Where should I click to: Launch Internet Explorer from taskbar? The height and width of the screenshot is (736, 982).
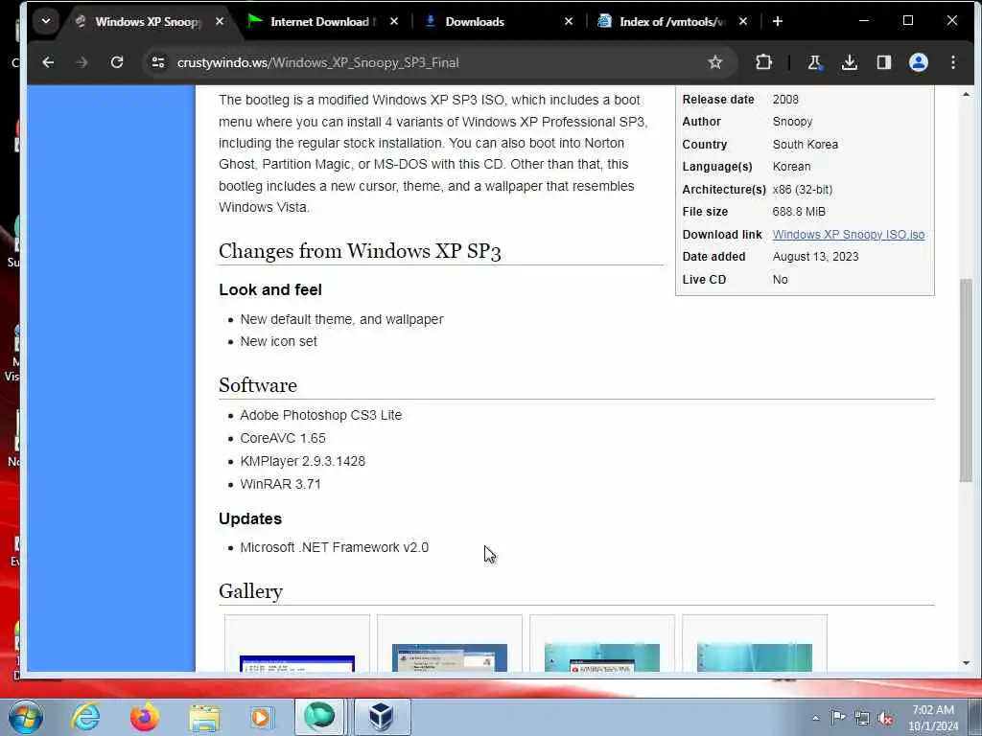(85, 717)
